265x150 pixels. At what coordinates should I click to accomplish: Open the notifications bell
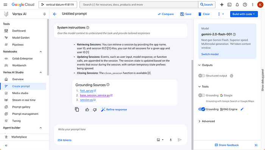237,5
